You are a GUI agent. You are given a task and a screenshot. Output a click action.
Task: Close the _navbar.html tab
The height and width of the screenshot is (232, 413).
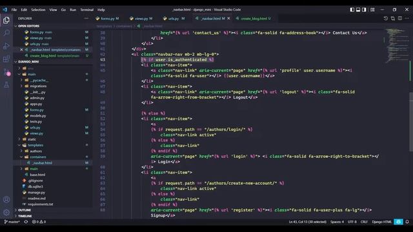pyautogui.click(x=228, y=19)
